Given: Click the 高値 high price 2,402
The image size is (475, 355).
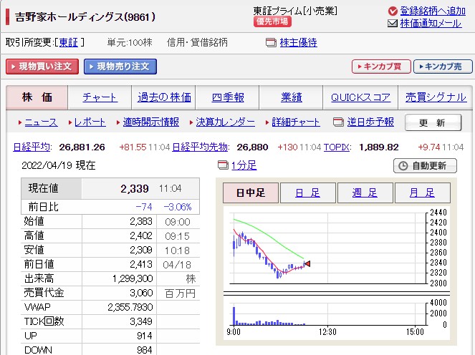Looking at the screenshot, I should pos(141,235).
